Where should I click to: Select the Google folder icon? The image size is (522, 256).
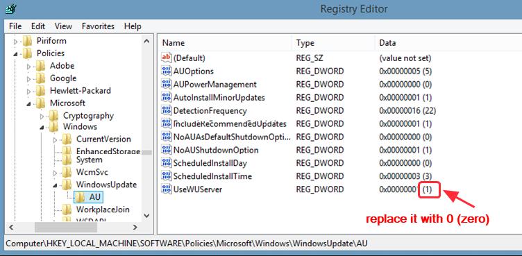click(x=41, y=78)
